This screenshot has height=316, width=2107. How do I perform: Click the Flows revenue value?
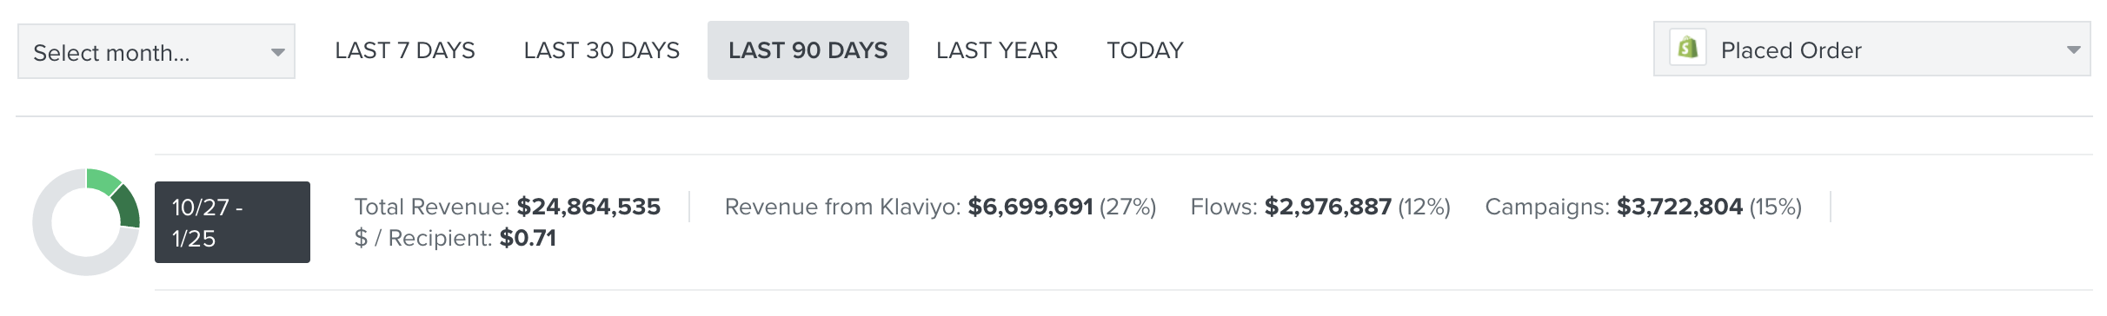tap(1328, 207)
